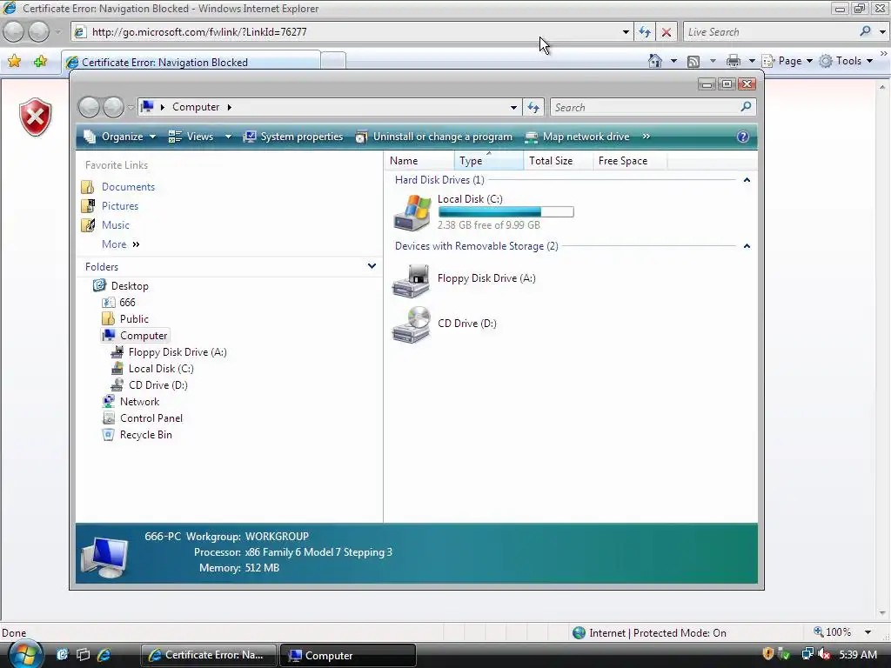Click the Explorer help question mark icon

pos(743,137)
